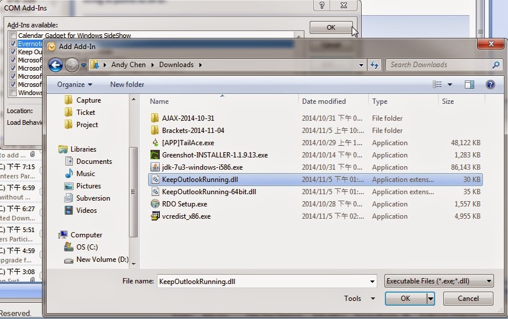Toggle the Keep Ou... add-in checkbox
This screenshot has height=319, width=508.
pos(13,52)
